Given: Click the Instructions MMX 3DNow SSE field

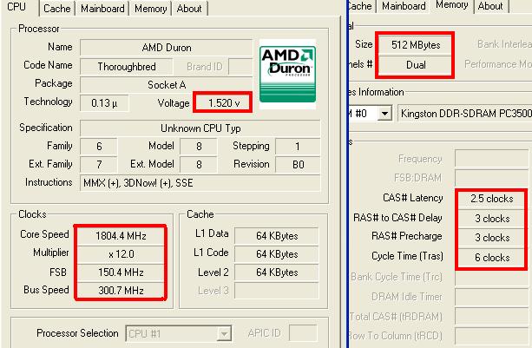Looking at the screenshot, I should [200, 183].
